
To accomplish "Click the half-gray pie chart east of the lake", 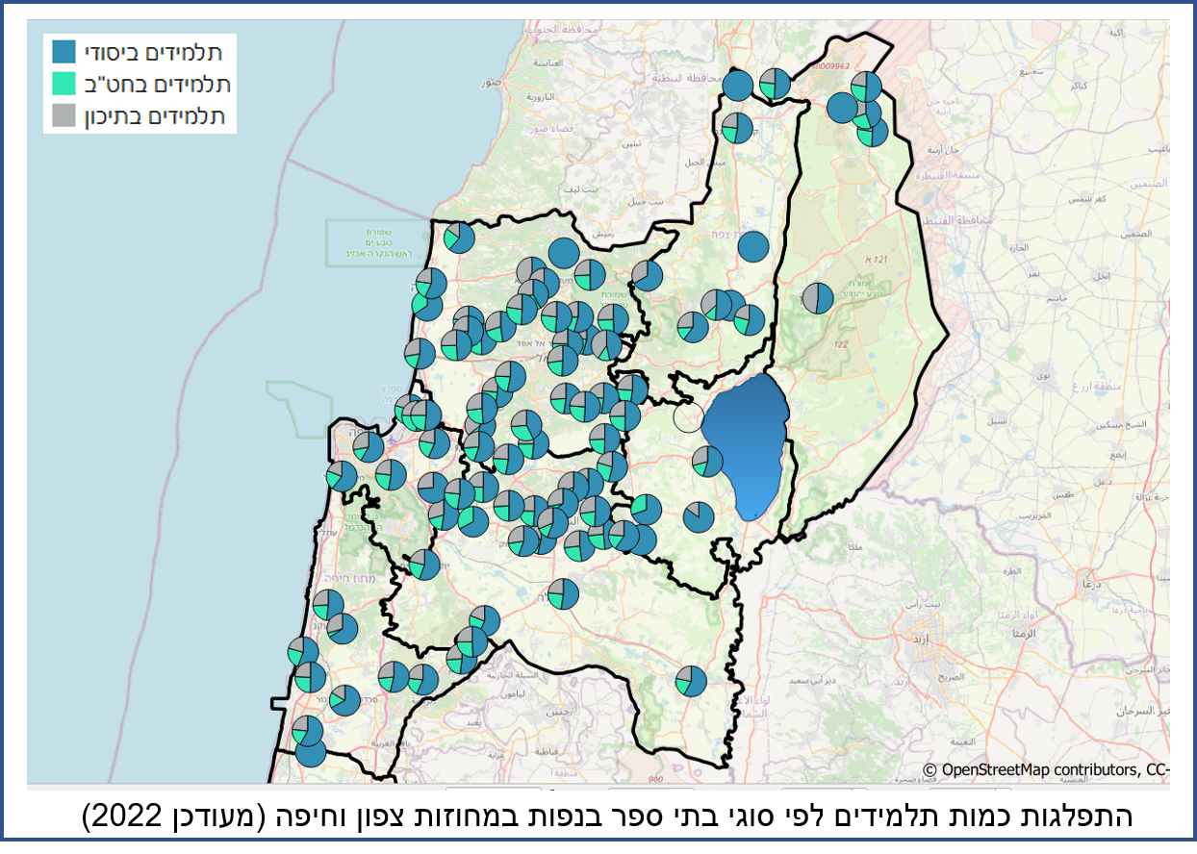I will click(818, 298).
